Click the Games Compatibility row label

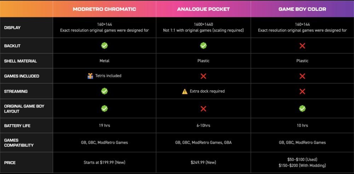(x=19, y=143)
